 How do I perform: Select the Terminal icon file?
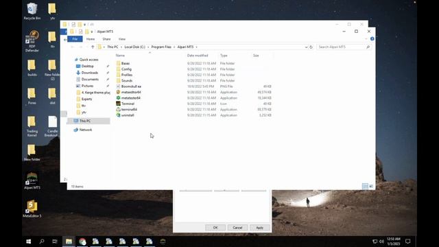[128, 104]
